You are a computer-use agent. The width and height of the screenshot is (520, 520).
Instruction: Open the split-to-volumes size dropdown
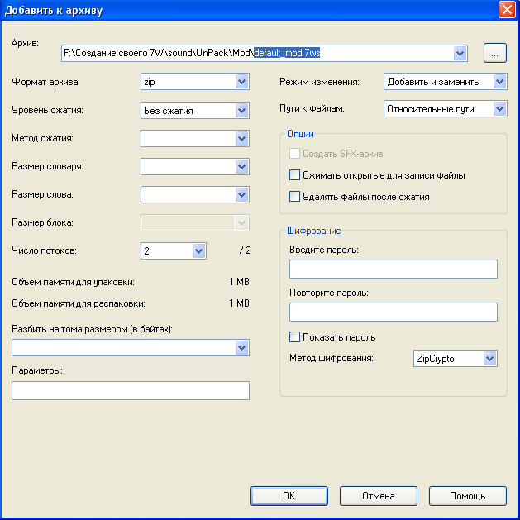241,348
